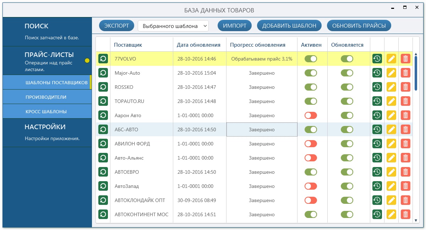
Task: Open history icon for АВТОКОНТИНЕНТ МОС
Action: pos(377,214)
